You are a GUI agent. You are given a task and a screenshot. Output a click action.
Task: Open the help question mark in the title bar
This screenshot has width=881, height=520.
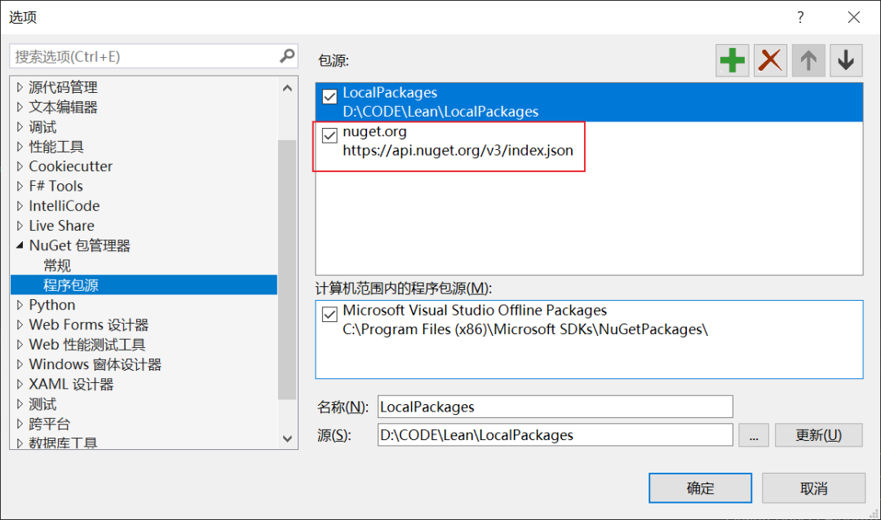pyautogui.click(x=800, y=17)
